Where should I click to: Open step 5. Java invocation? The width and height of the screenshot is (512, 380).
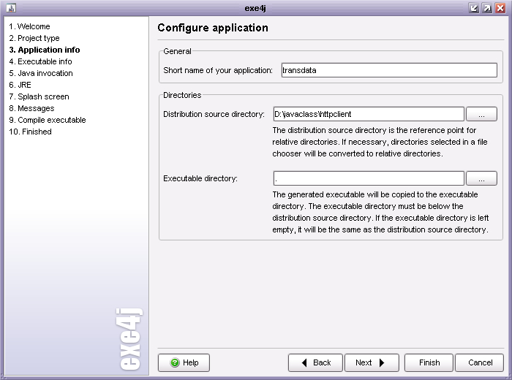[41, 73]
